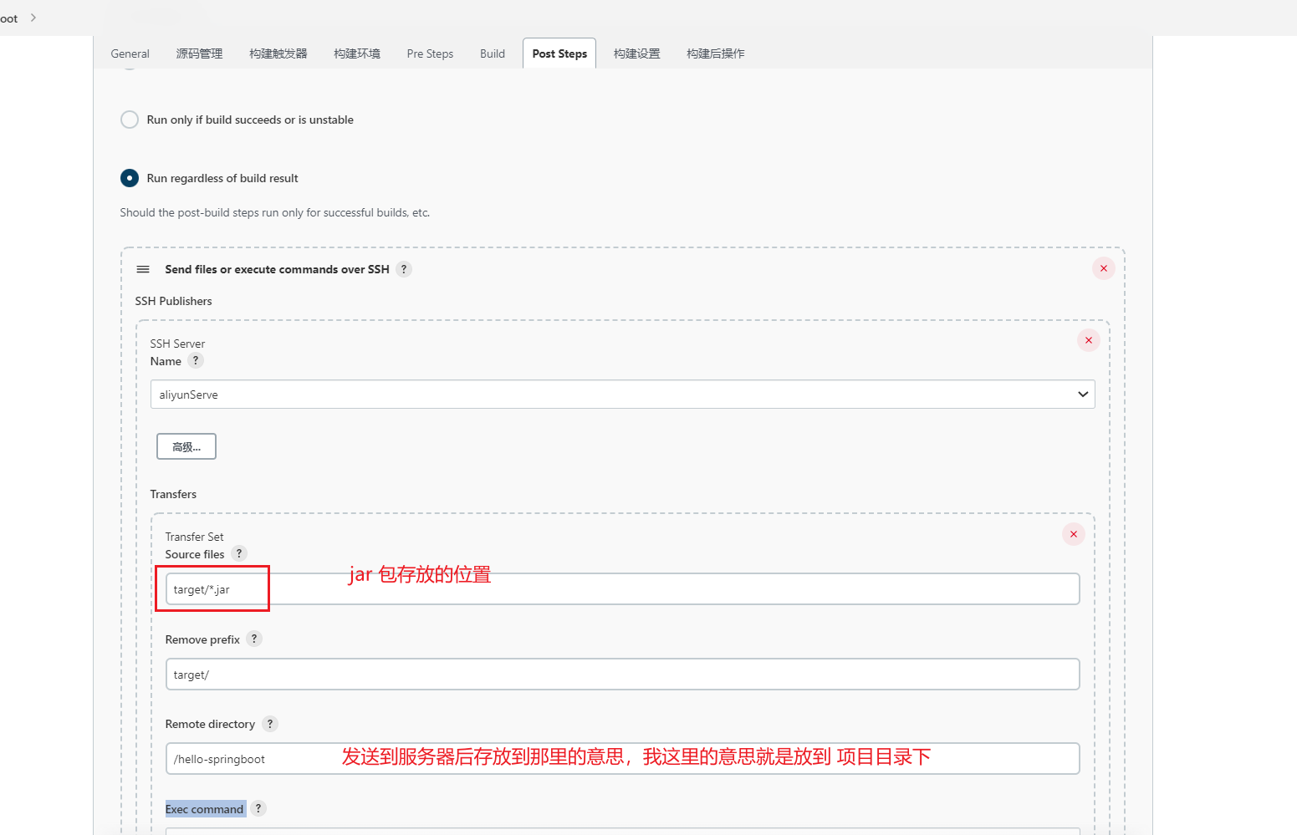Switch to the 构建后操作 tab

[716, 53]
